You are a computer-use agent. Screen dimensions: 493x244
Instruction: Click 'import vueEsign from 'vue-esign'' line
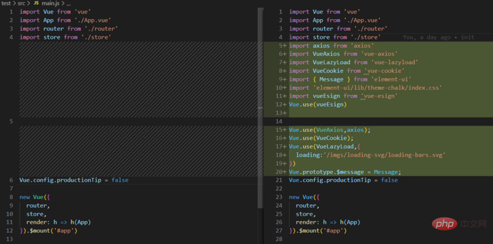click(343, 96)
